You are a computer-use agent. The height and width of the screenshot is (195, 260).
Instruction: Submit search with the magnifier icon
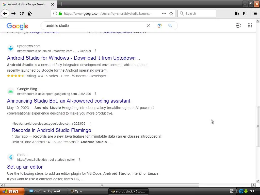170,26
